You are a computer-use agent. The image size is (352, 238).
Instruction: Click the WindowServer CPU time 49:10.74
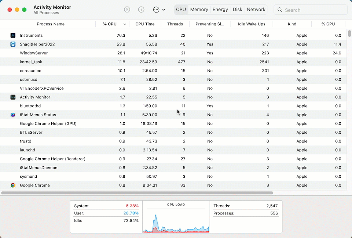(148, 53)
